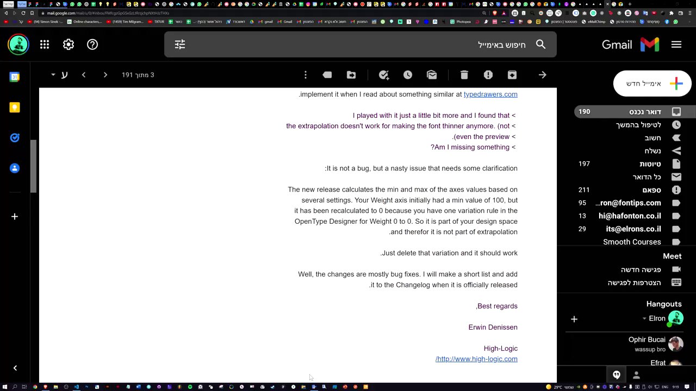Image resolution: width=696 pixels, height=391 pixels.
Task: Open Google Keep side panel
Action: tap(15, 108)
